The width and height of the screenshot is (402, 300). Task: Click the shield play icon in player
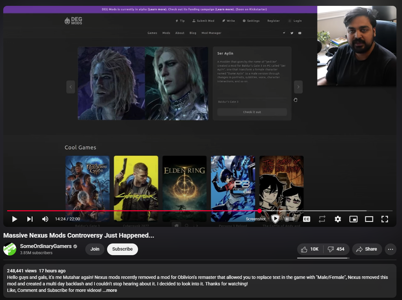pos(275,219)
